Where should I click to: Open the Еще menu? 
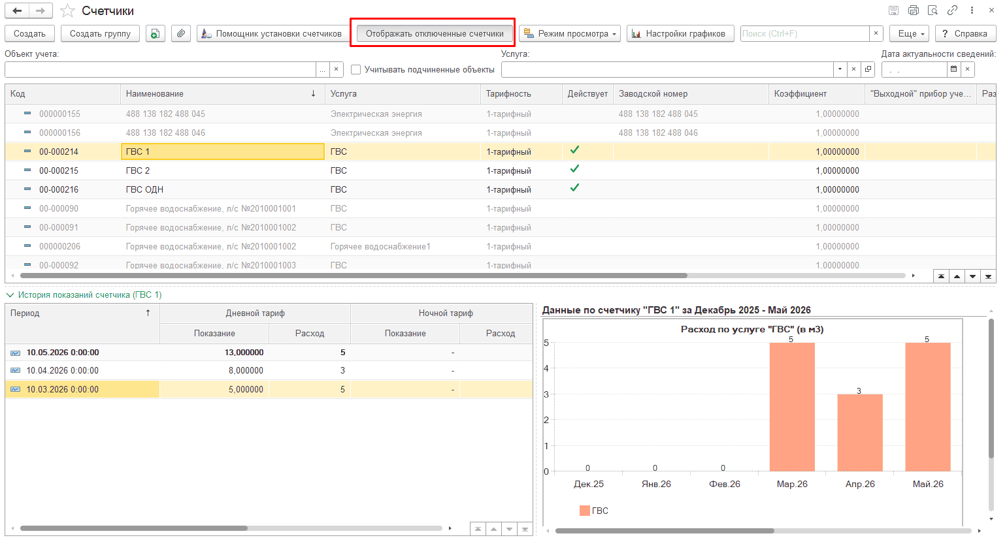point(909,33)
